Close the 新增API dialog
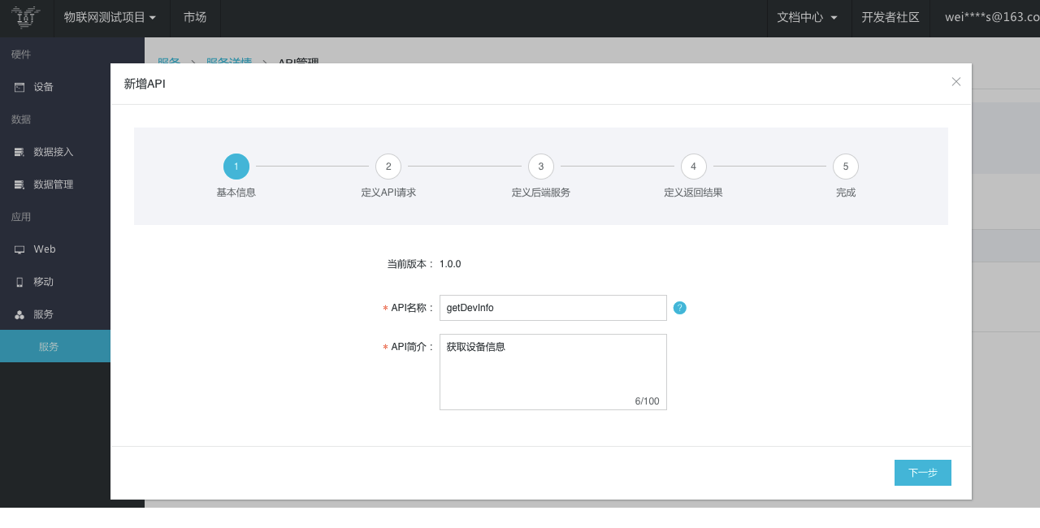Viewport: 1040px width, 528px height. coord(956,81)
